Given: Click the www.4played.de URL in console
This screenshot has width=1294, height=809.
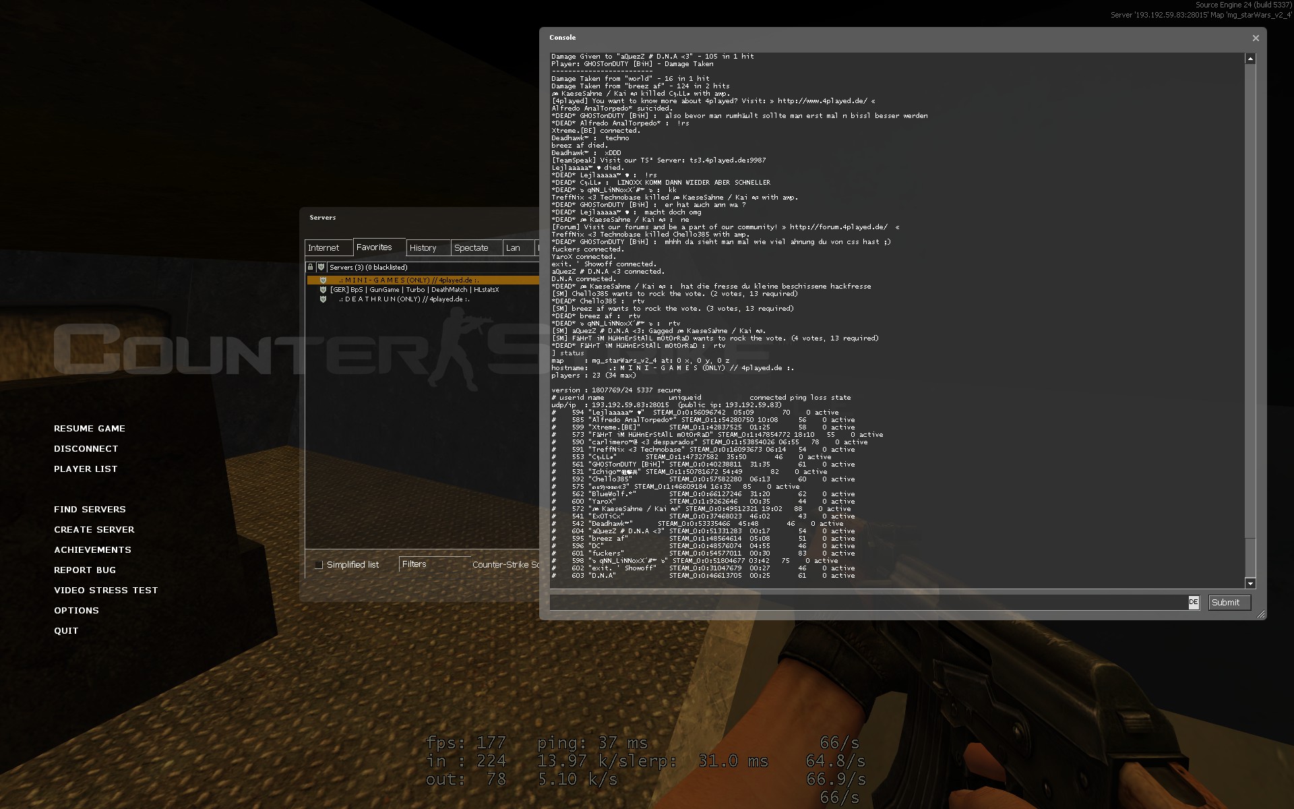Looking at the screenshot, I should (823, 101).
